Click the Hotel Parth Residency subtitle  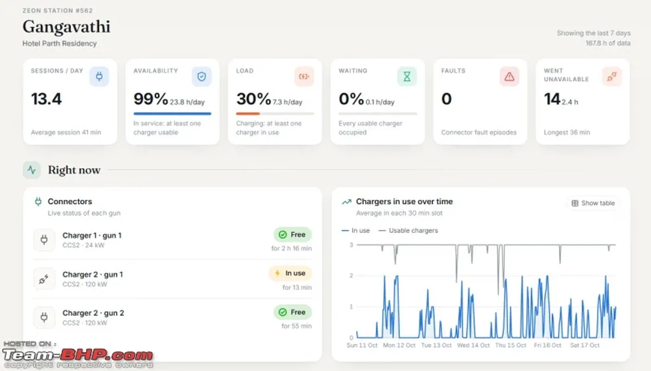pos(60,43)
